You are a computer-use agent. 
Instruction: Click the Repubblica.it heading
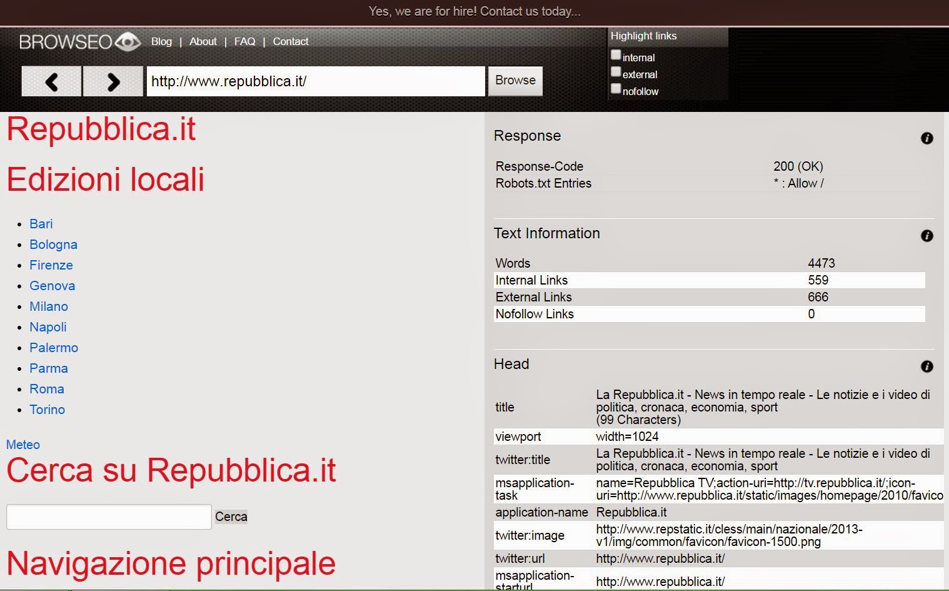tap(101, 129)
